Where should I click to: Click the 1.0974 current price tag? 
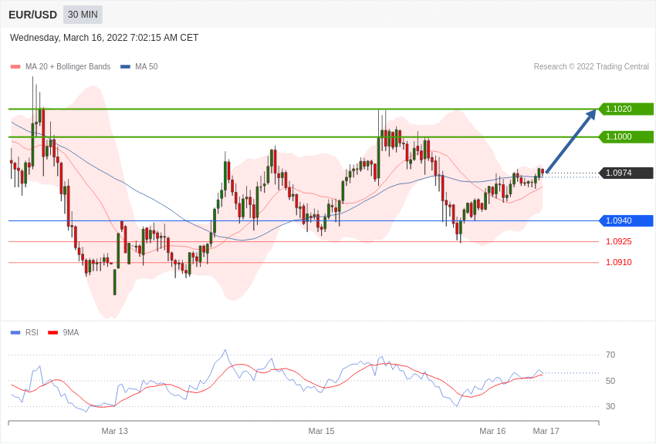(x=627, y=173)
